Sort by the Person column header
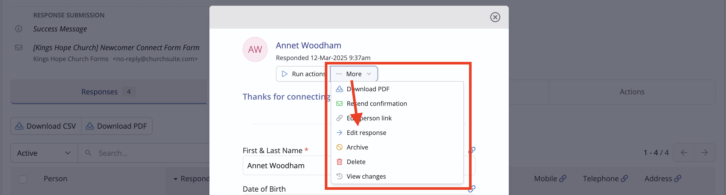The image size is (726, 195). pos(56,179)
